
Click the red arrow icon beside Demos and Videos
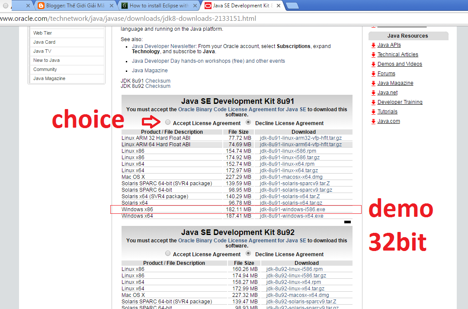point(373,64)
